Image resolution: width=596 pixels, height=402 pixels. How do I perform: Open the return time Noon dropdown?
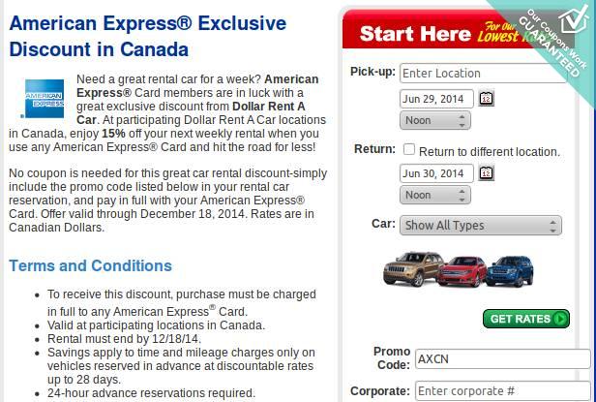435,195
